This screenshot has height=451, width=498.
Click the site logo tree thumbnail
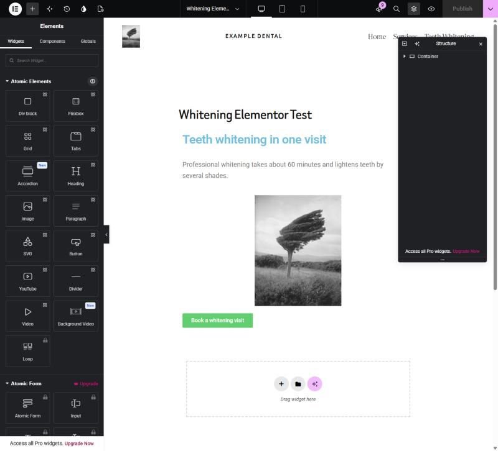click(x=131, y=36)
